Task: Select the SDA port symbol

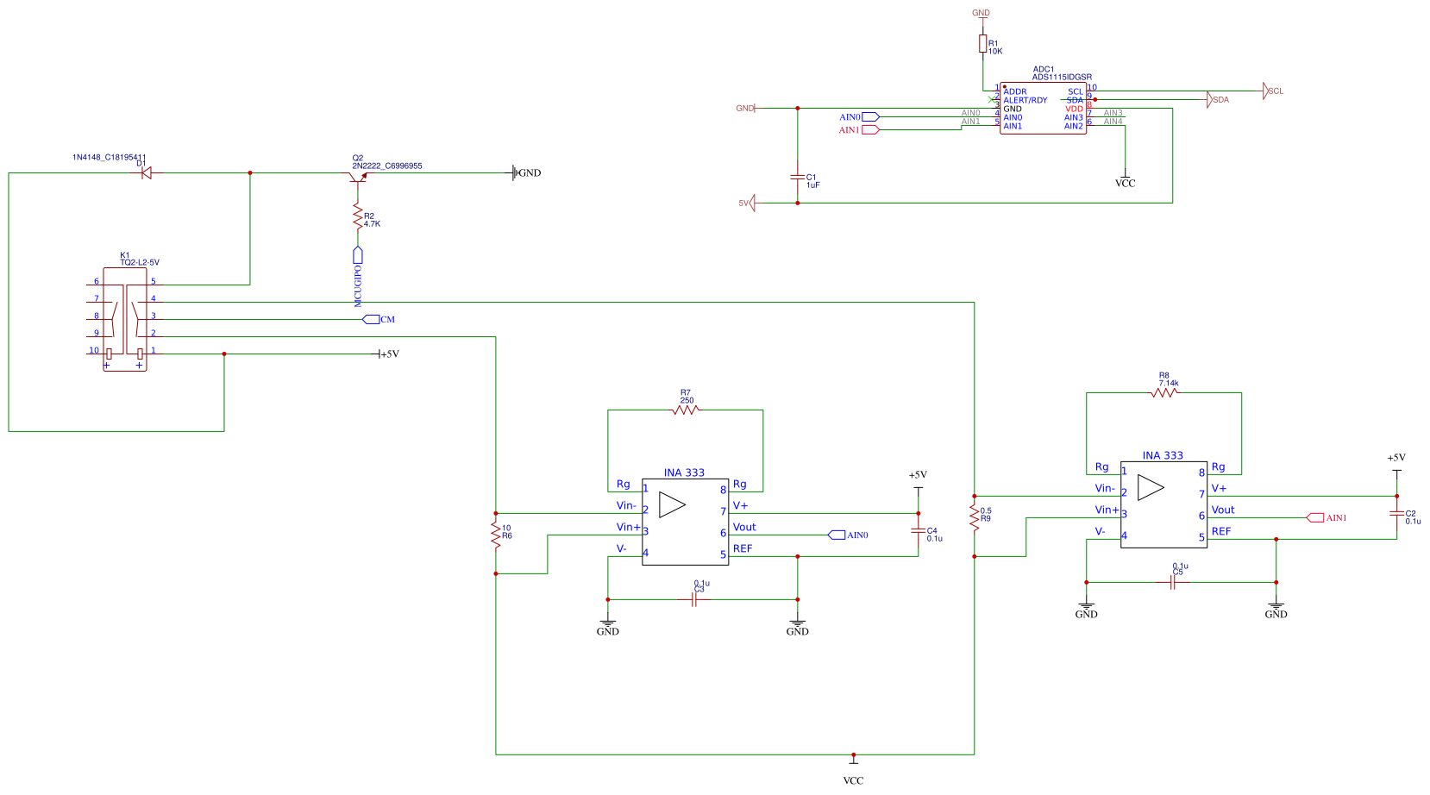Action: (1209, 99)
